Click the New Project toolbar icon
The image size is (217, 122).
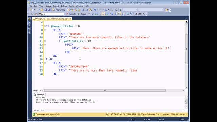click(x=32, y=10)
